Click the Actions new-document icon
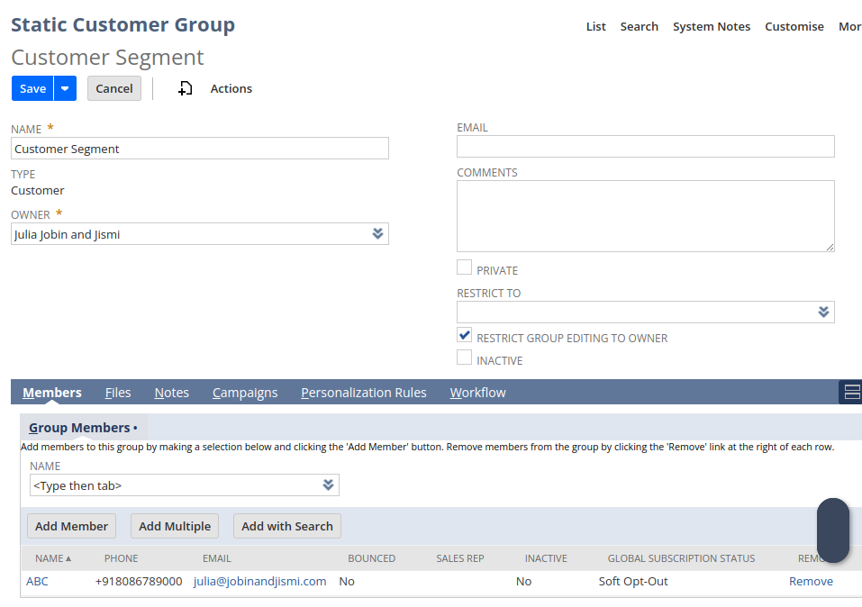The image size is (862, 607). coord(186,88)
